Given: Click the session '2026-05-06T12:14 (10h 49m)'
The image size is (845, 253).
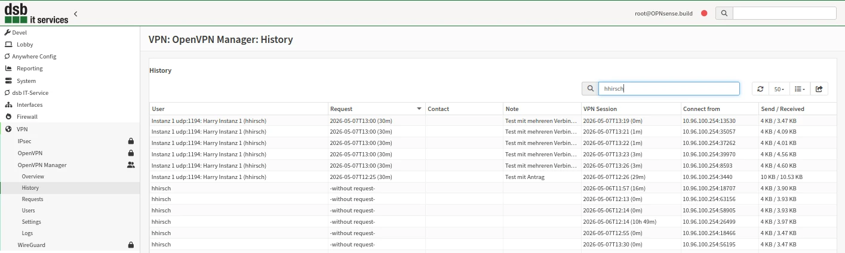Looking at the screenshot, I should click(619, 222).
